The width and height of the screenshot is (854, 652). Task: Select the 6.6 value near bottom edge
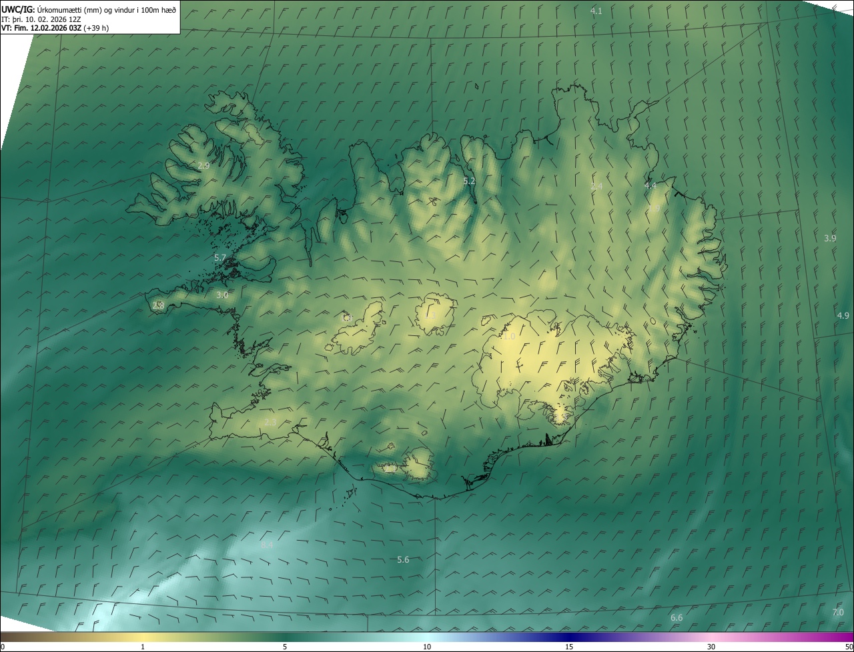tap(677, 618)
